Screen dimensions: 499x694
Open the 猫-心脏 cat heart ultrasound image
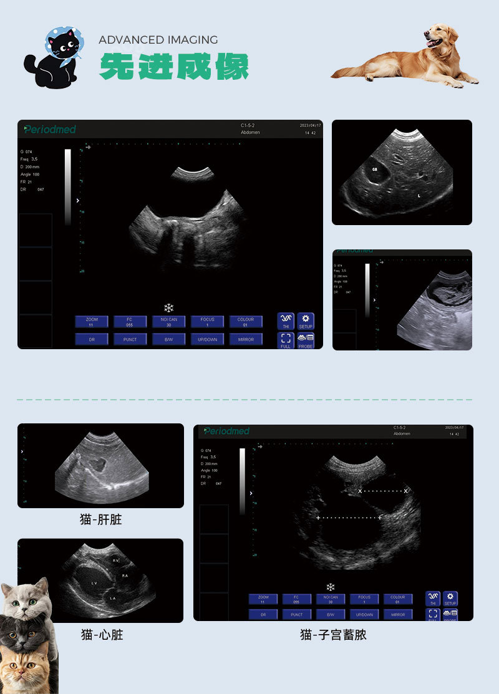[x=100, y=581]
